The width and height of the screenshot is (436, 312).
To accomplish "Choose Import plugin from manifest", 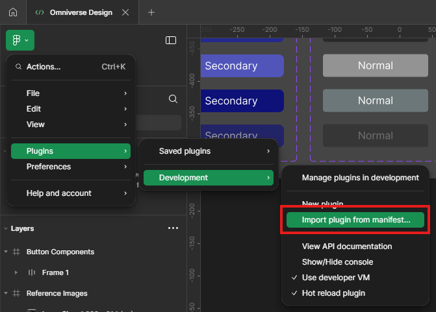I will click(355, 220).
